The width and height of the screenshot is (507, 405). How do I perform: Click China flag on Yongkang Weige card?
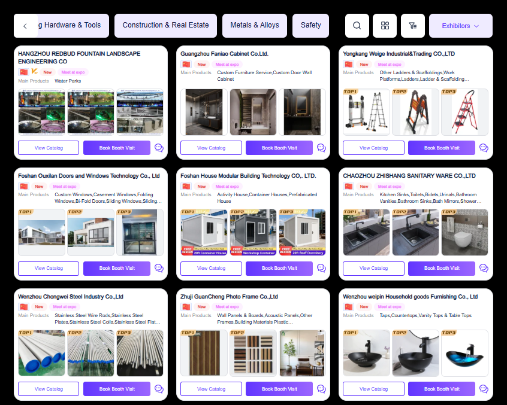(x=349, y=64)
